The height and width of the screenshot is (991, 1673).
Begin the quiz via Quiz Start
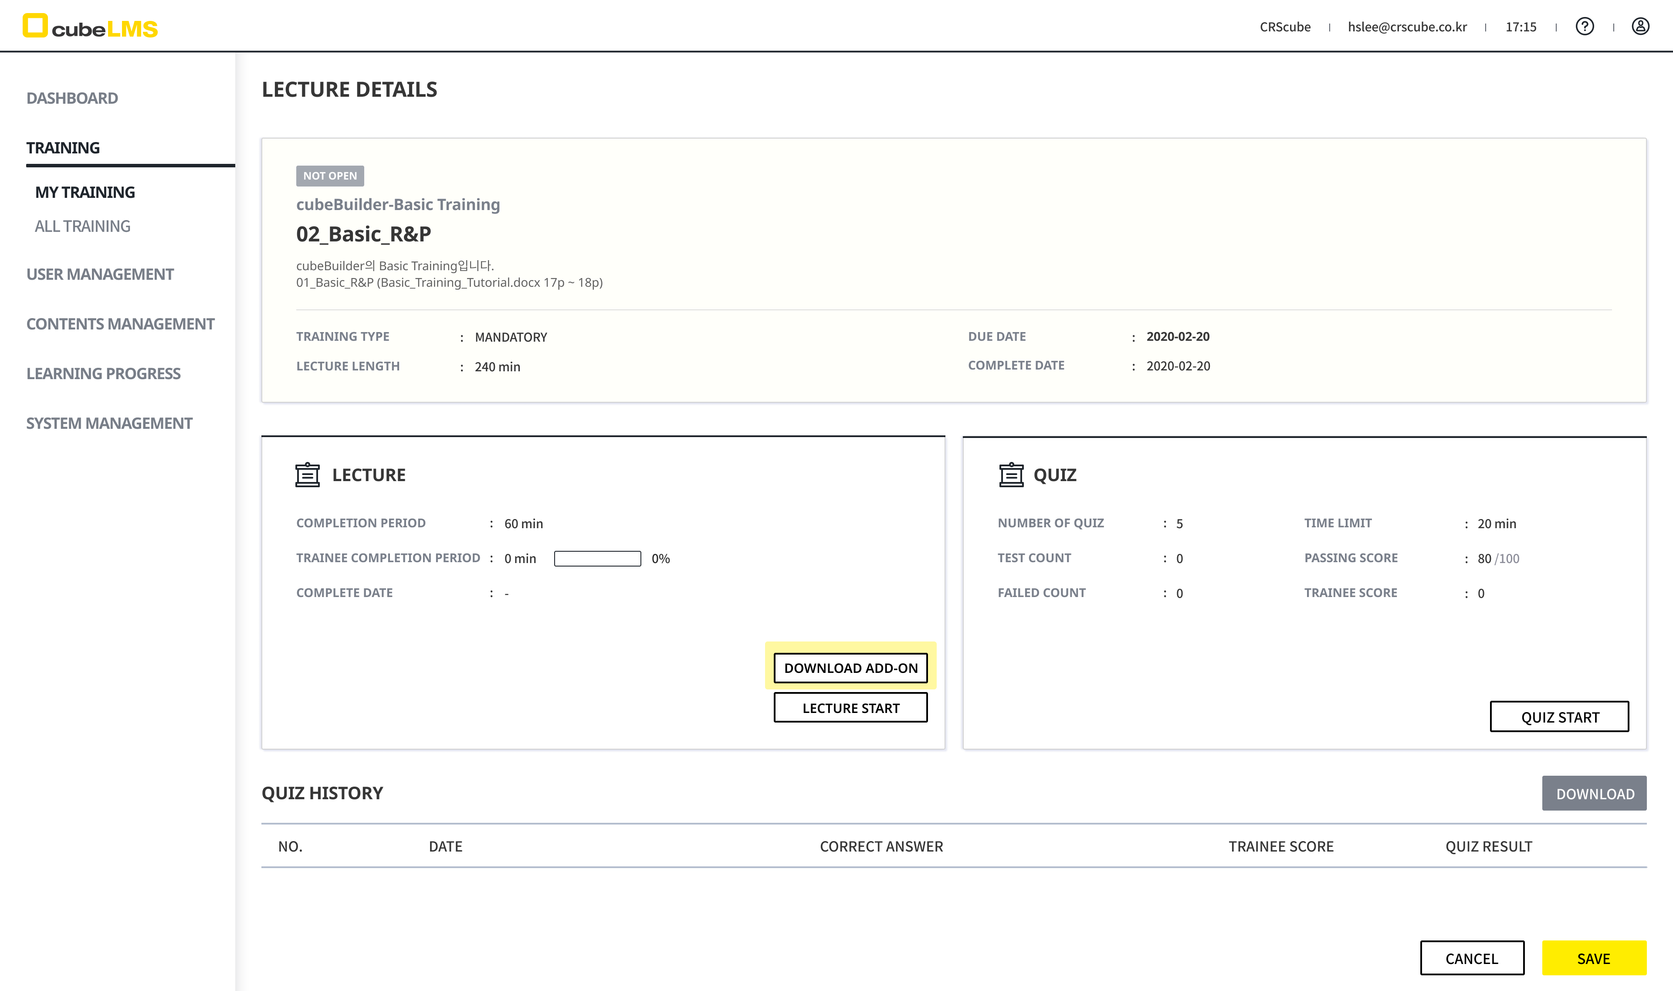click(x=1559, y=716)
